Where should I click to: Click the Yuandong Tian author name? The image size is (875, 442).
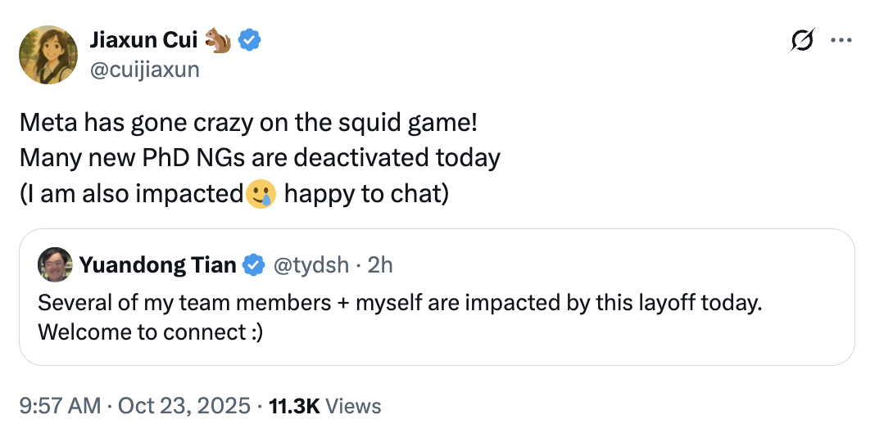point(157,264)
